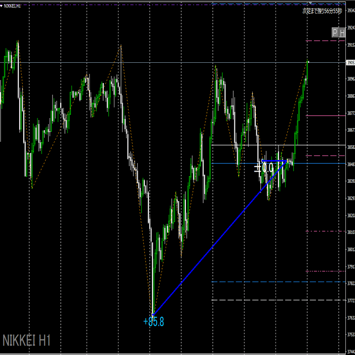Screen dimensions: 355x355
Task: Click the 3753 price scale label
Action: 351,335
